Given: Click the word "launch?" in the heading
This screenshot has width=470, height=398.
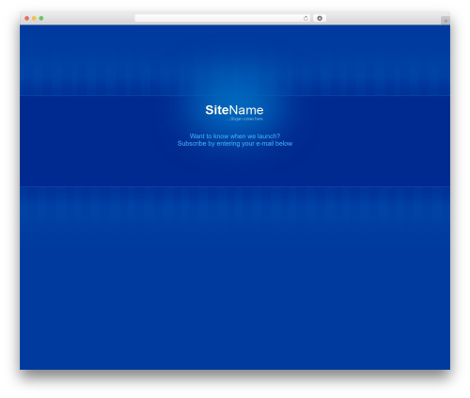Looking at the screenshot, I should [269, 136].
